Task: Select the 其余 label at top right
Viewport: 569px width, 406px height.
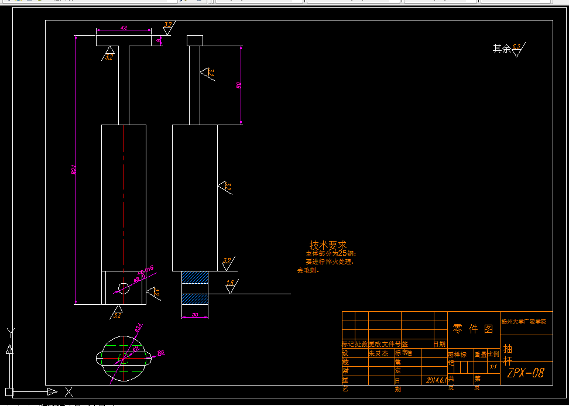Action: coord(502,49)
